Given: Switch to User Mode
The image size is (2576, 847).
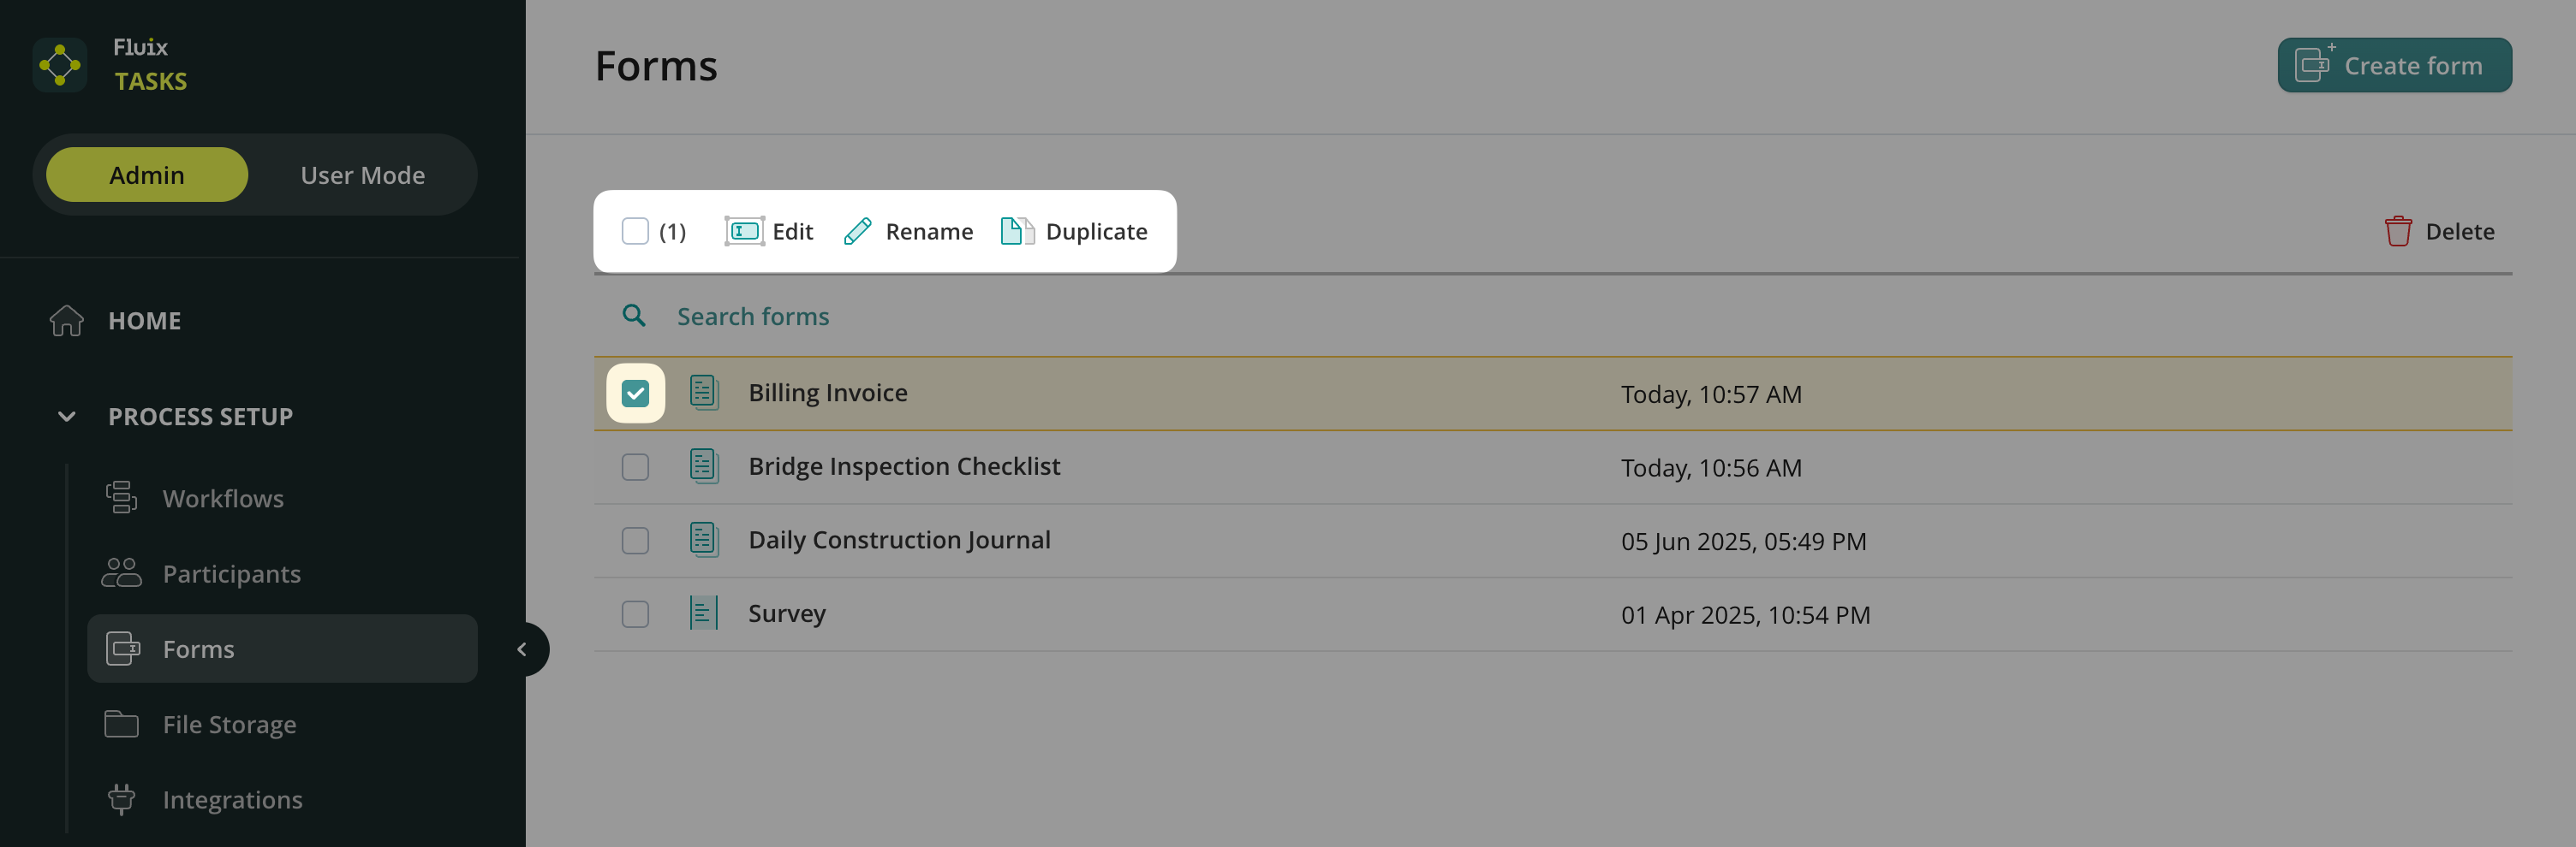Looking at the screenshot, I should coord(362,175).
